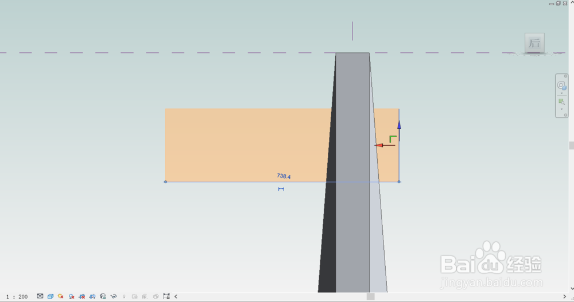Click the red left arrow of the gizmo

click(378, 145)
